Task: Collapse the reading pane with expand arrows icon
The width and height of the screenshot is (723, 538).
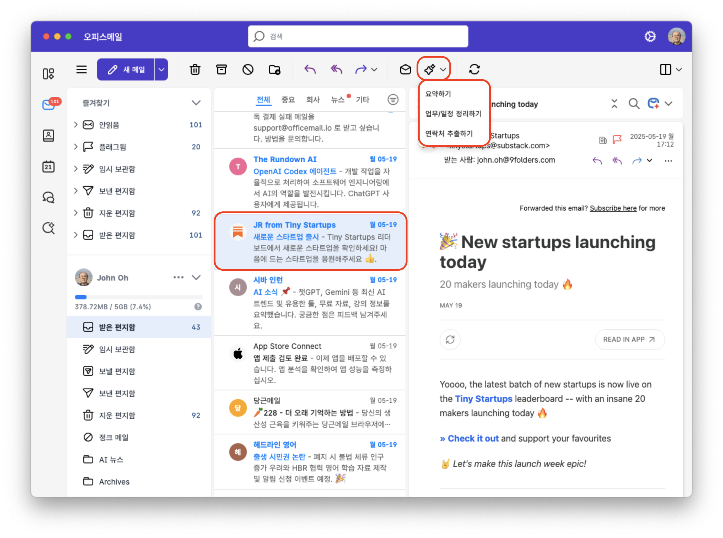Action: [614, 104]
